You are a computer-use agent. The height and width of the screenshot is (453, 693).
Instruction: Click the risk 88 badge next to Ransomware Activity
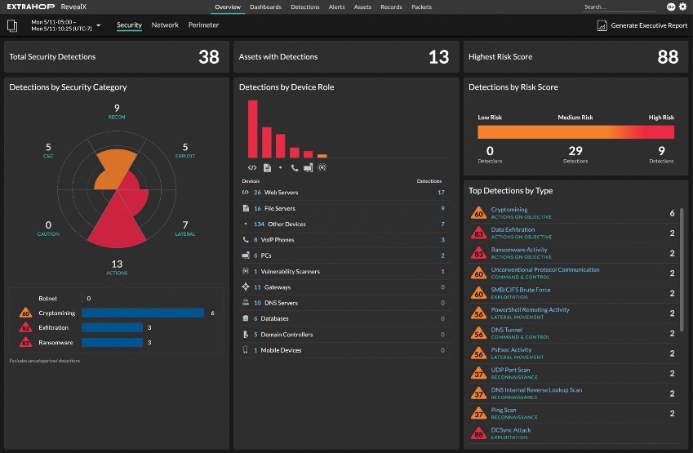(x=479, y=253)
